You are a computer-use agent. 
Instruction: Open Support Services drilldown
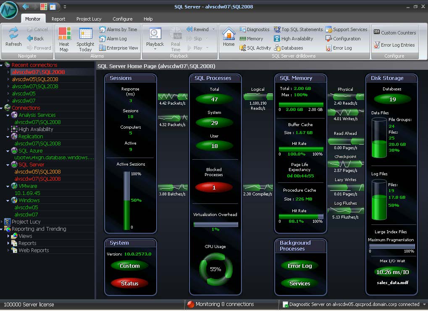click(x=347, y=29)
